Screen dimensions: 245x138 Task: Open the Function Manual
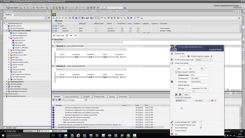[x=180, y=130]
